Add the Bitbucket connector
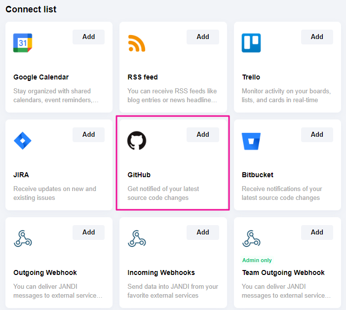This screenshot has height=310, width=346. 317,135
